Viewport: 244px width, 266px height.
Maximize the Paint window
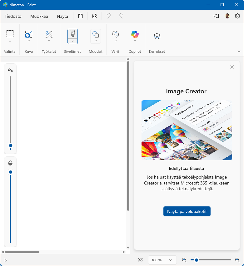(222, 5)
